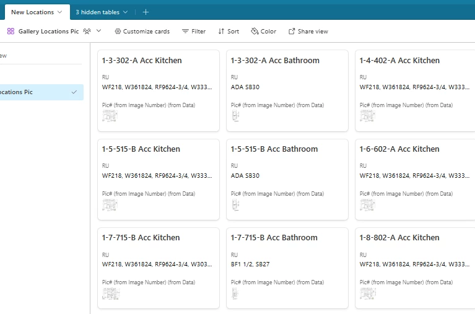Open picture thumbnail in 1-7-715-B Acc Kitchen
Screen dimensions: 475x314
(x=111, y=294)
